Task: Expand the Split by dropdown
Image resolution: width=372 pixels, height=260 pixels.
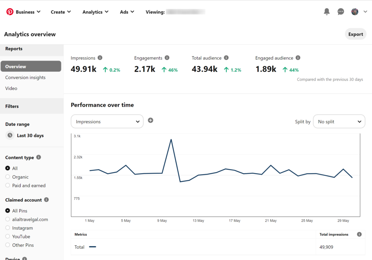Action: point(339,122)
